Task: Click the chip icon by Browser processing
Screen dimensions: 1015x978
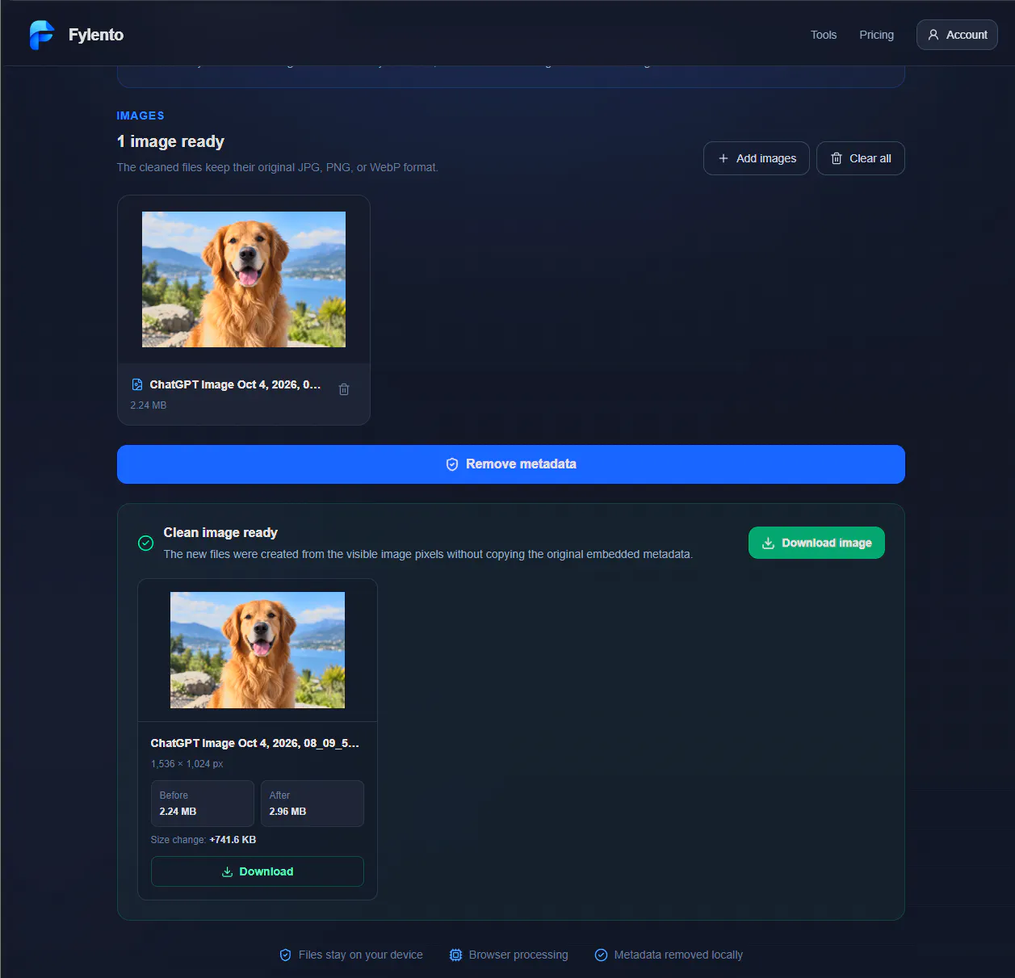Action: click(x=455, y=955)
